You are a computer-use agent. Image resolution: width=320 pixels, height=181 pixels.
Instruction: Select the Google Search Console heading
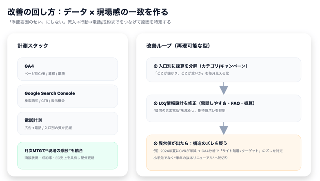[x=49, y=93]
